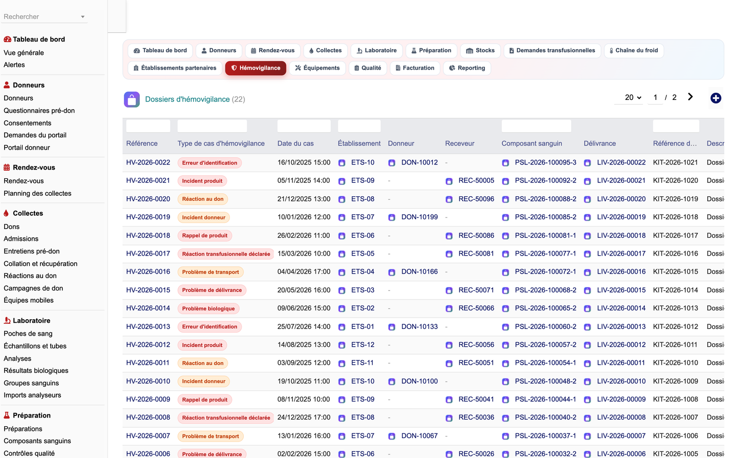Viewport: 740px width, 458px height.
Task: Click the Donneurs sidebar person icon
Action: point(7,85)
